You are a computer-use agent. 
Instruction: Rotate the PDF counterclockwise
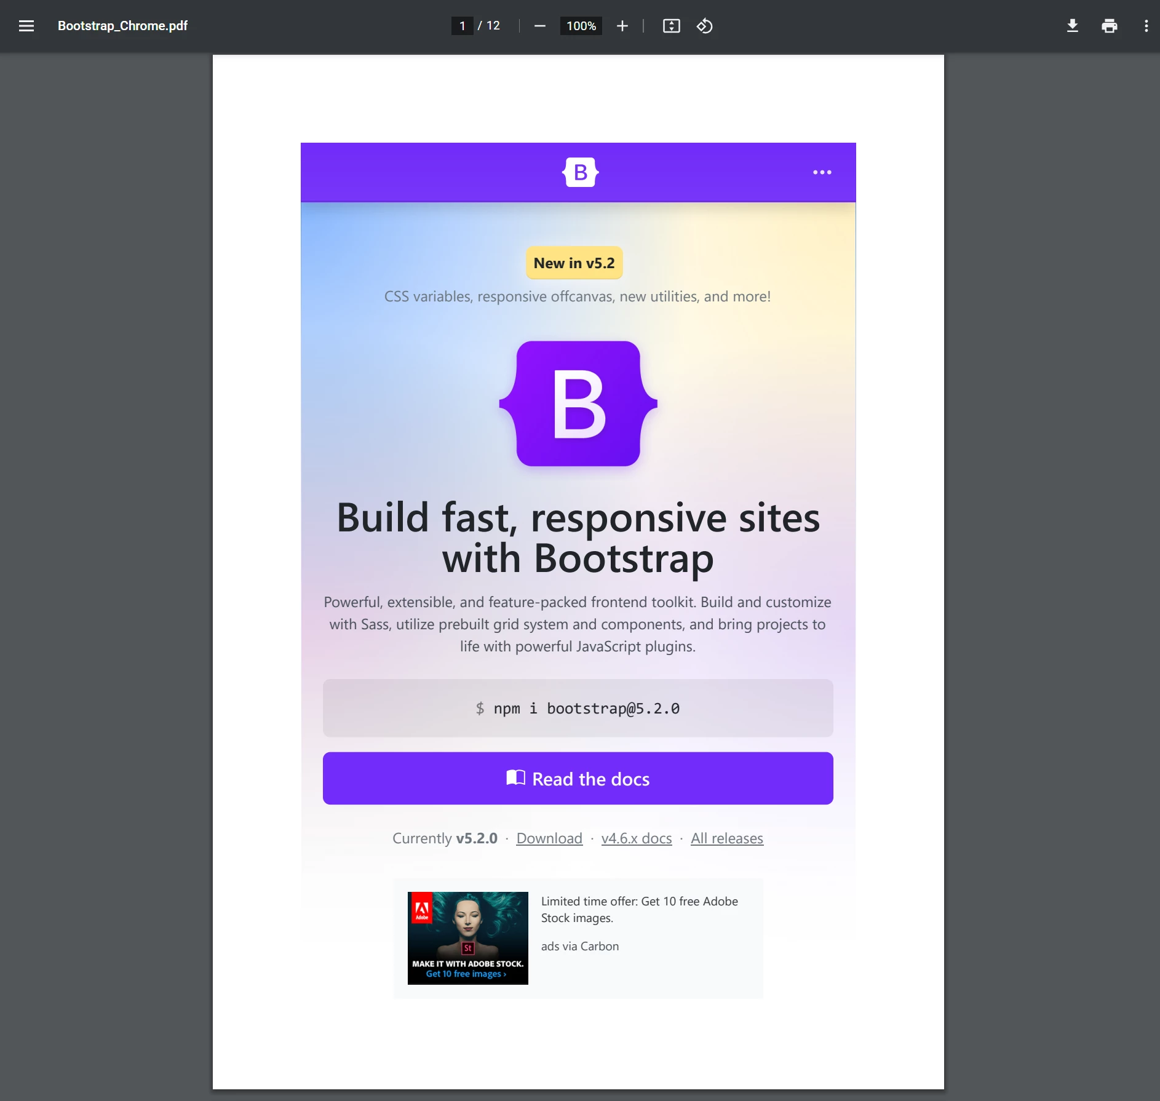[704, 26]
